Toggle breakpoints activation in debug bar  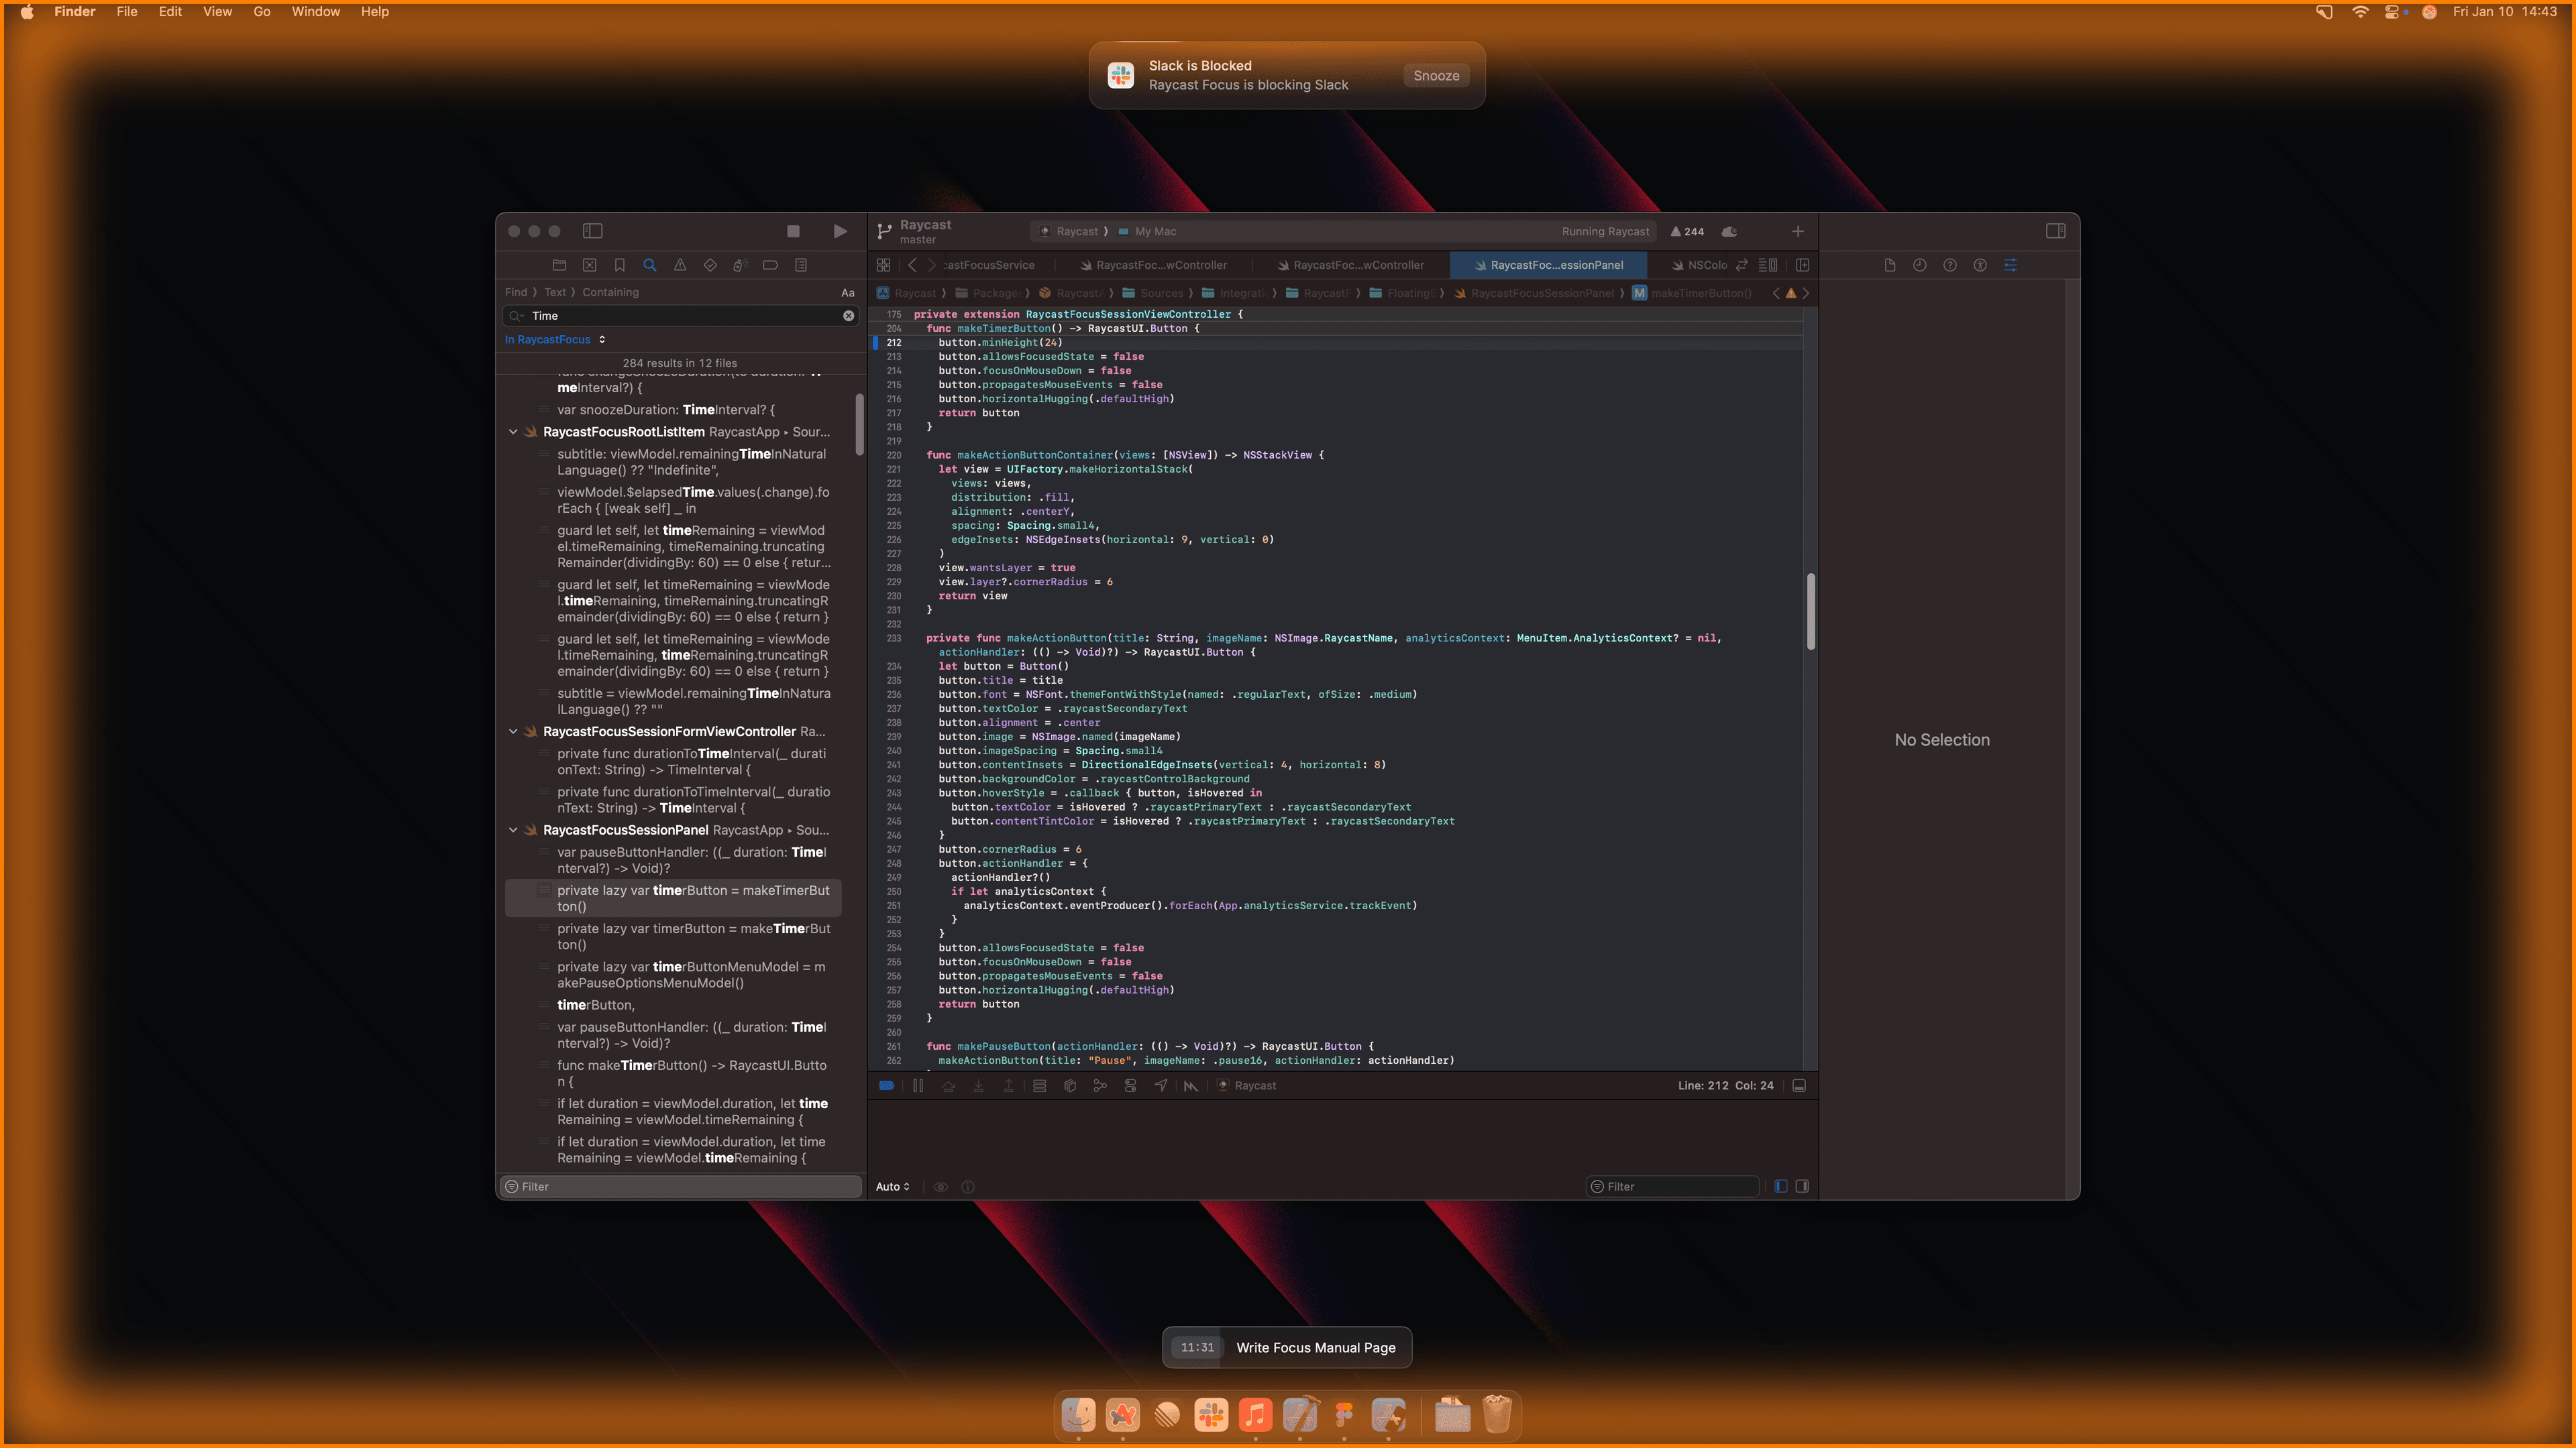tap(886, 1085)
